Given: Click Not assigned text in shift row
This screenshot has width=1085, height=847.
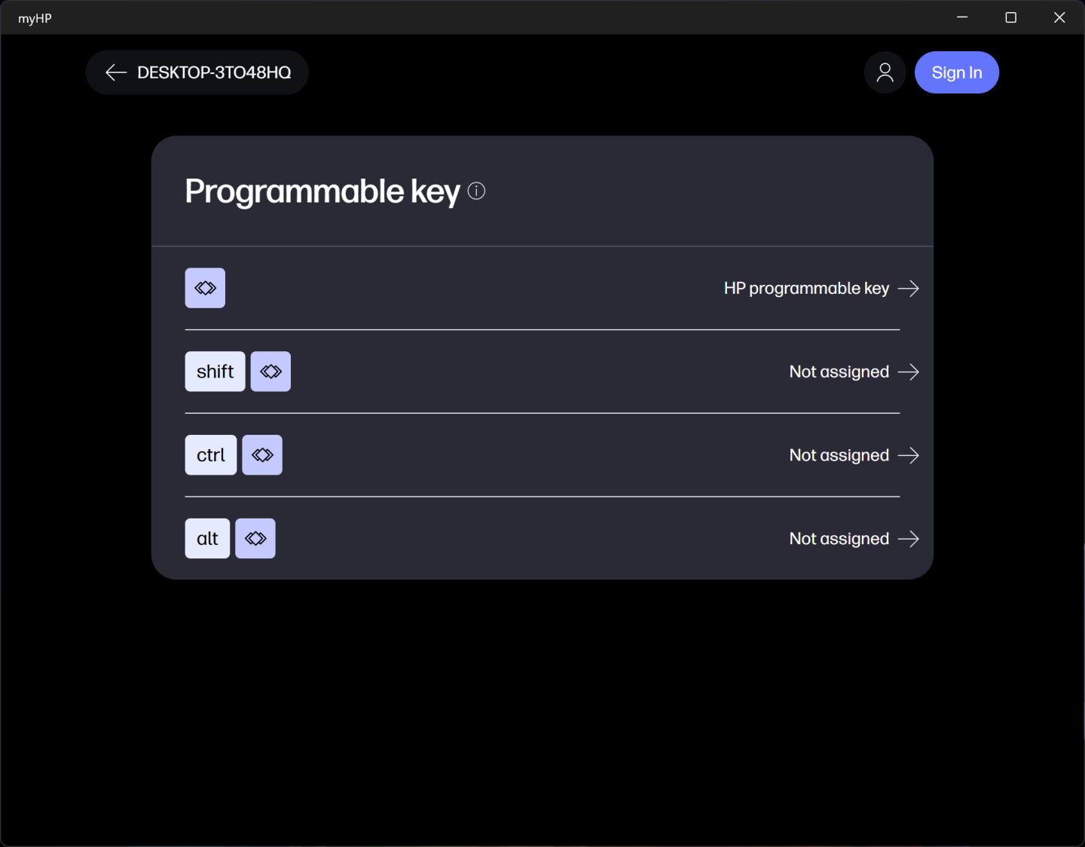Looking at the screenshot, I should tap(839, 372).
